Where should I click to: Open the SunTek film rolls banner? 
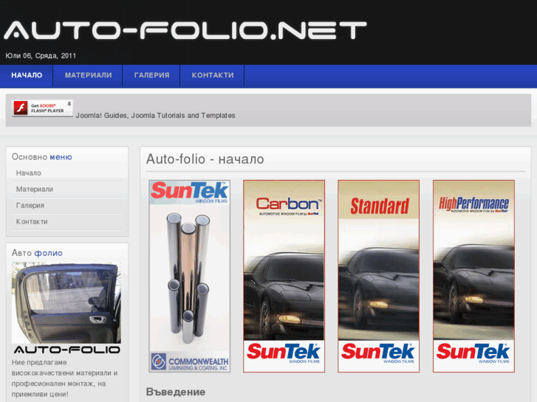pos(189,276)
